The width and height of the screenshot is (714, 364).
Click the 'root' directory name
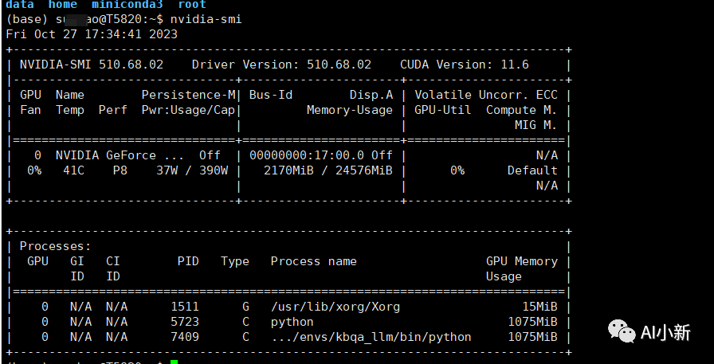(192, 5)
